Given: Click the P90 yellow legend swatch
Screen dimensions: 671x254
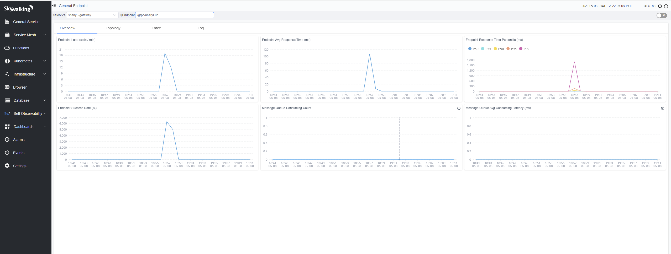Looking at the screenshot, I should tap(495, 49).
